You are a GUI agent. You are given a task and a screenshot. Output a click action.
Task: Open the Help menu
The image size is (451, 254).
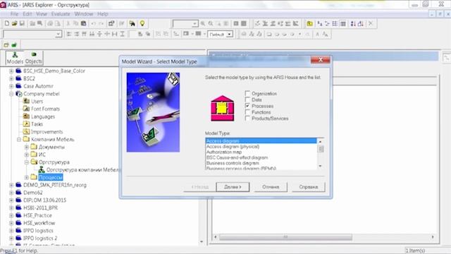103,14
